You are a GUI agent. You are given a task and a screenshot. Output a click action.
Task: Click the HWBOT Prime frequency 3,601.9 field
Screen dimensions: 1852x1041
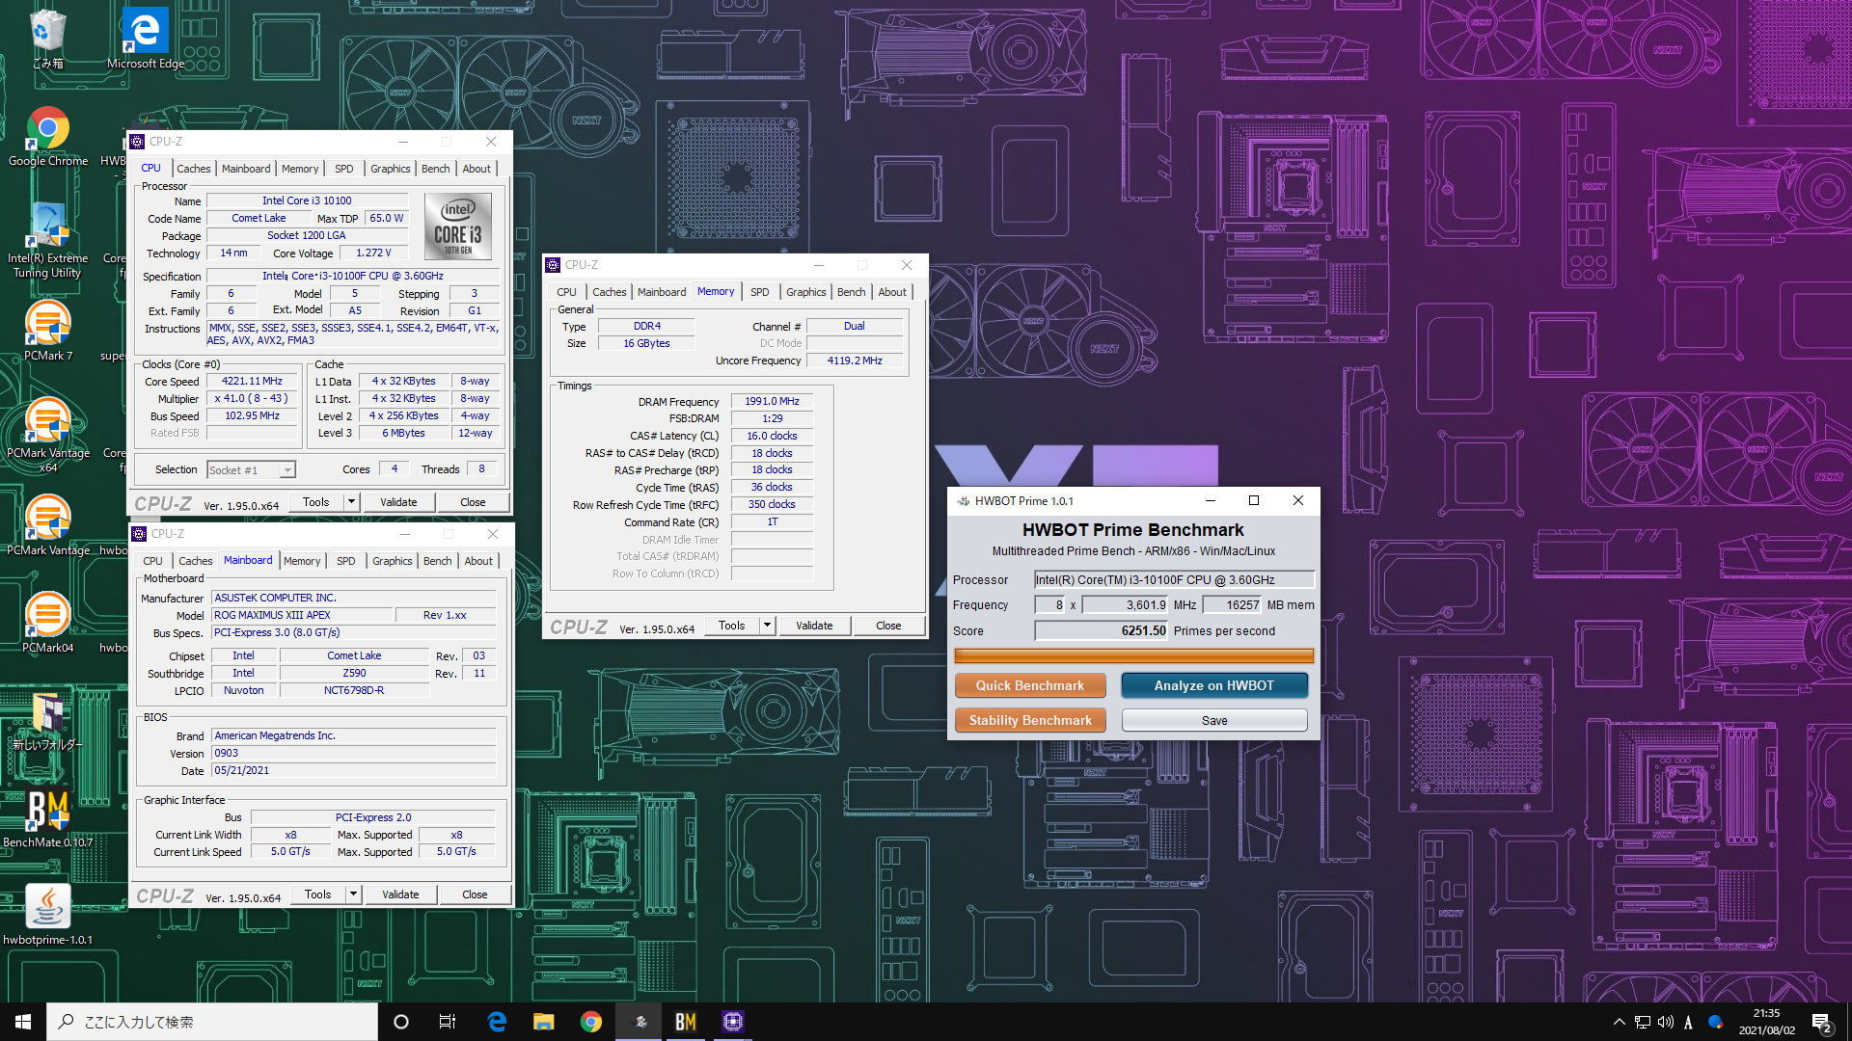click(1125, 605)
